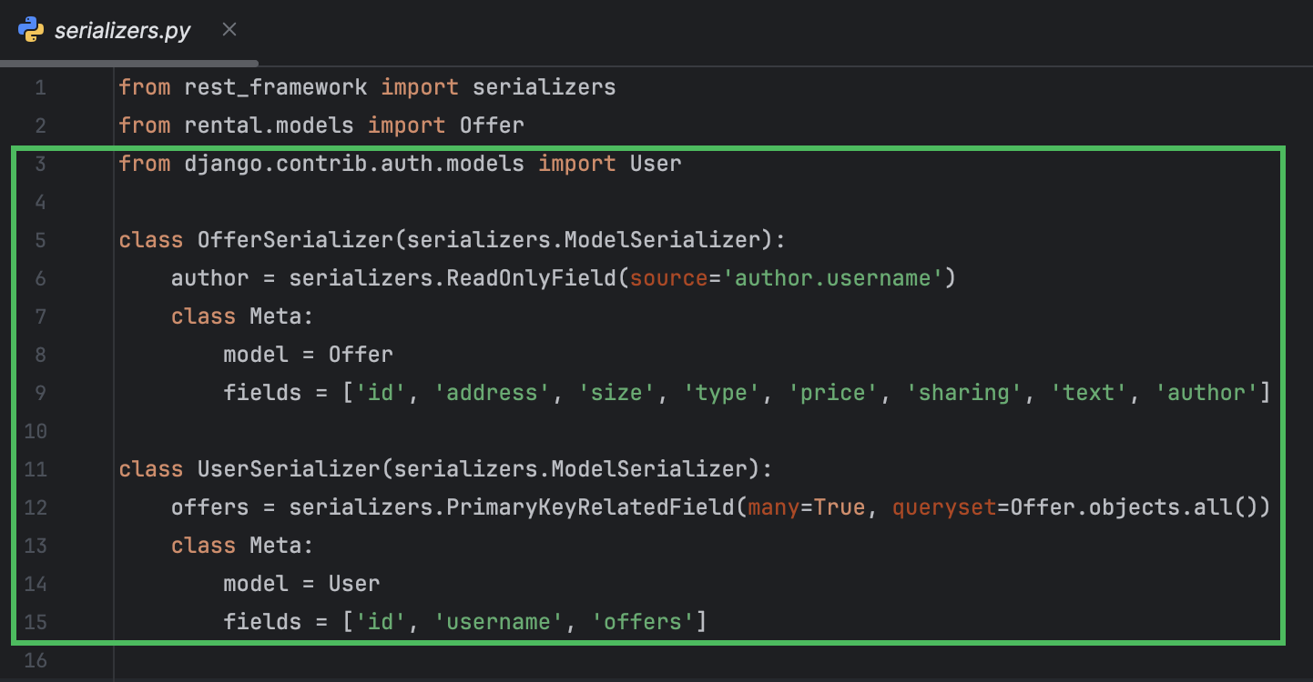Click the queryset keyword argument on line 12

point(946,506)
